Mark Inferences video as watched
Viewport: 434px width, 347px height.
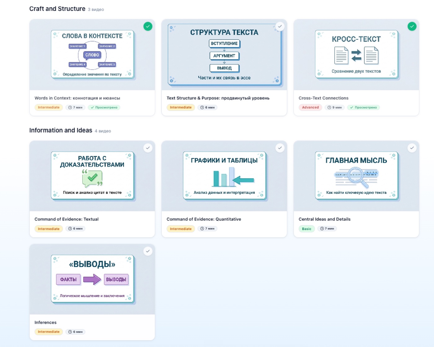coord(148,251)
